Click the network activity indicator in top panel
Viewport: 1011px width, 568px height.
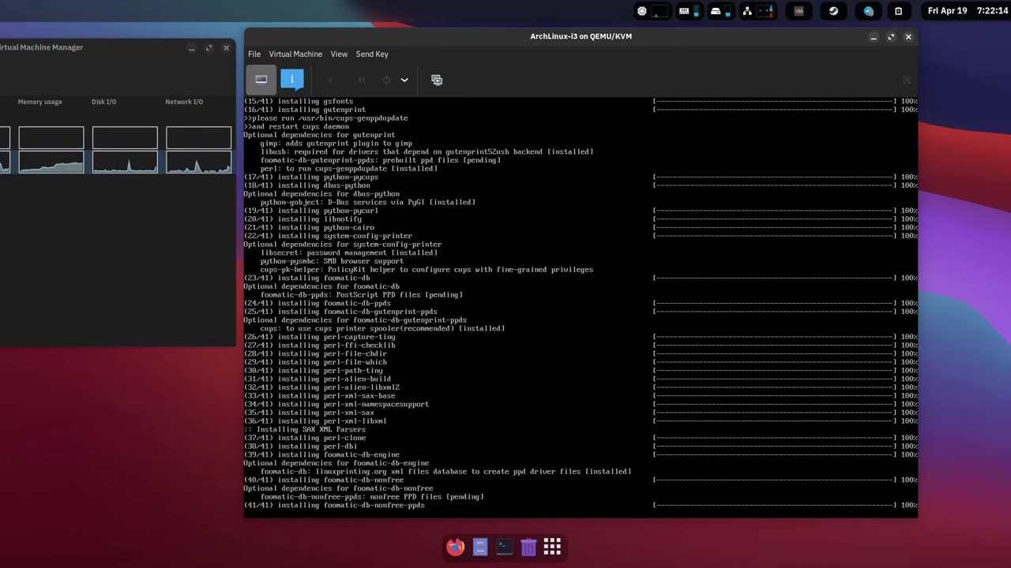(x=758, y=11)
